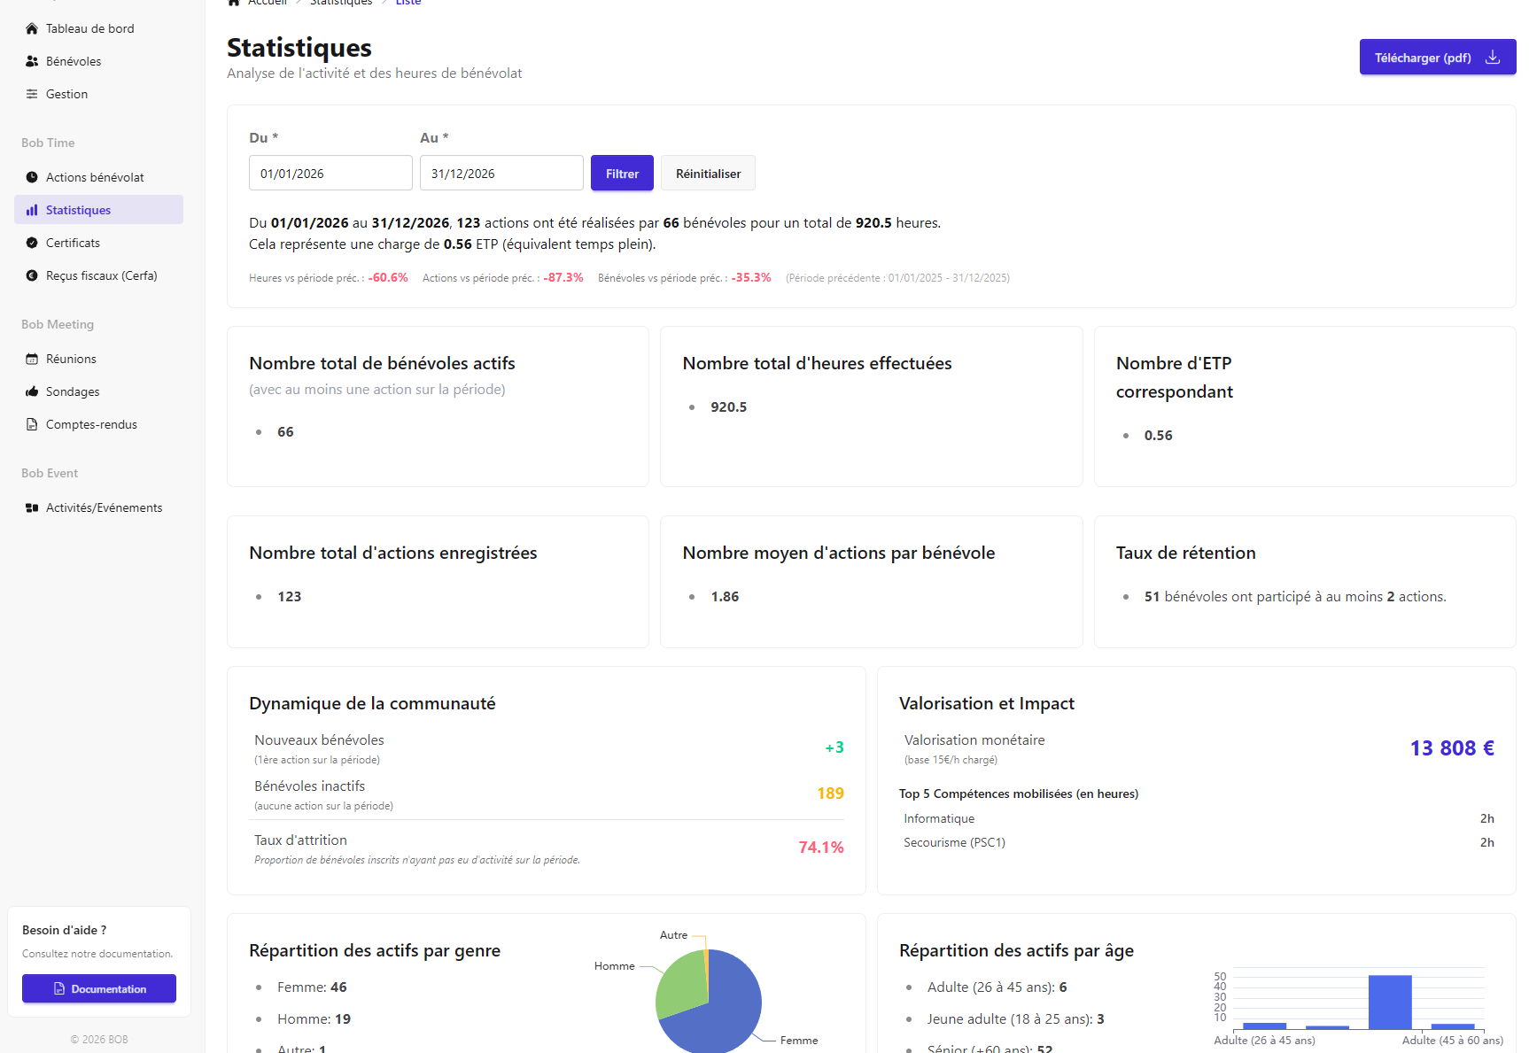Click the Informatique competence row

coord(1199,818)
